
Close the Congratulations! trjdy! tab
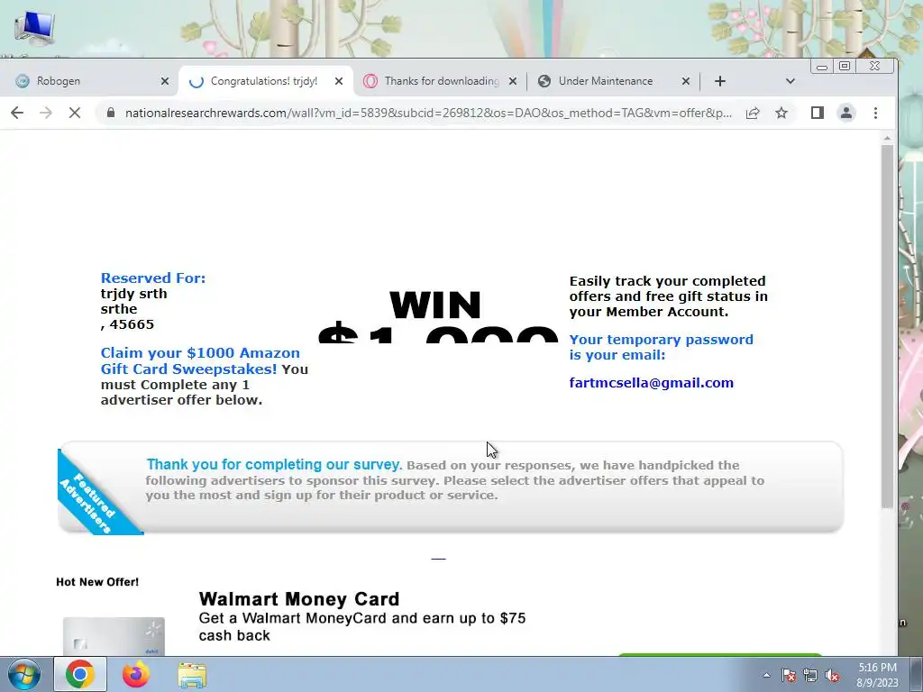click(339, 81)
